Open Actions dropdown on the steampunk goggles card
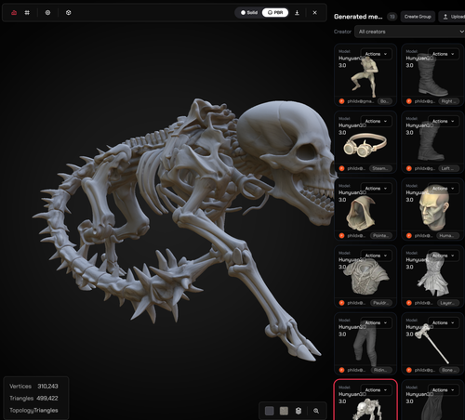Viewport: 465px width, 420px height. pyautogui.click(x=376, y=121)
